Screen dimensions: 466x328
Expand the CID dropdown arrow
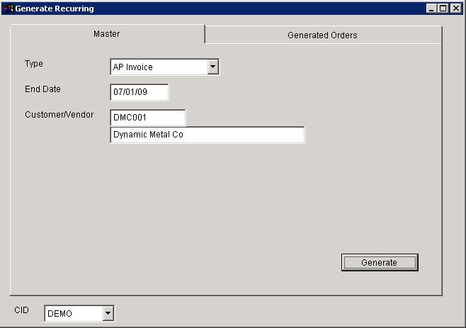[108, 313]
